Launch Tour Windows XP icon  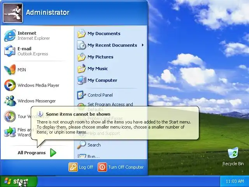(10, 116)
